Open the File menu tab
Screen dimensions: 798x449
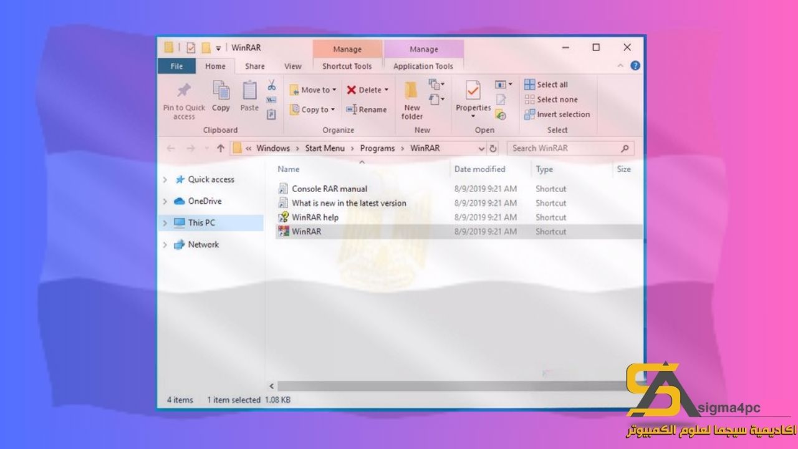pos(177,66)
